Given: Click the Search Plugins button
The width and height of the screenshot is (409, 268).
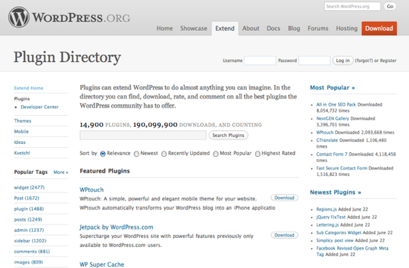Looking at the screenshot, I should coord(228,135).
